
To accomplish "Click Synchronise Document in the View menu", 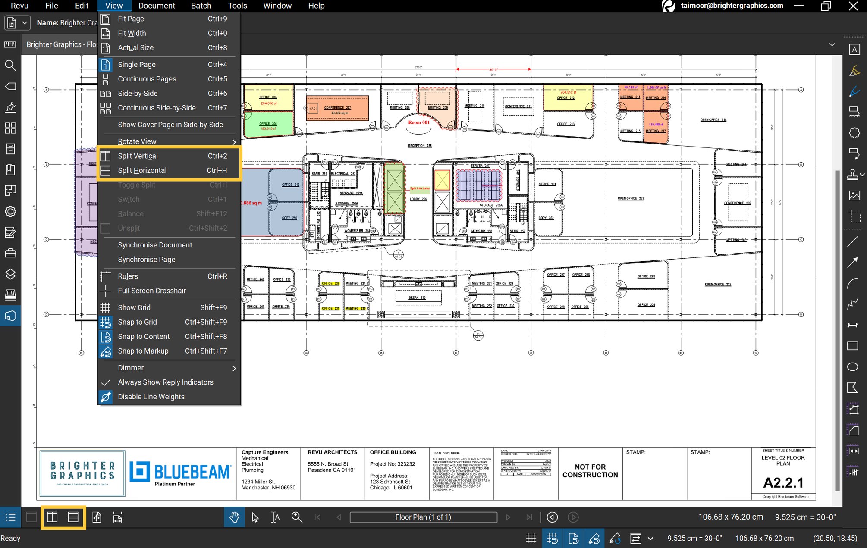I will coord(155,244).
